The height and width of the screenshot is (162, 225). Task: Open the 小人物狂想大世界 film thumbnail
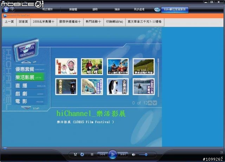(x=118, y=67)
